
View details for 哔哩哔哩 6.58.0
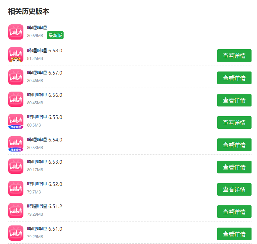click(234, 56)
